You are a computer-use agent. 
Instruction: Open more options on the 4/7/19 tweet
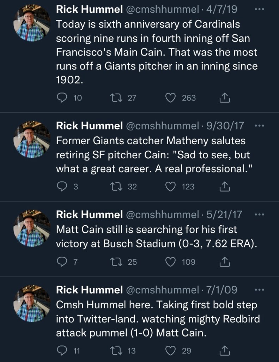[259, 9]
